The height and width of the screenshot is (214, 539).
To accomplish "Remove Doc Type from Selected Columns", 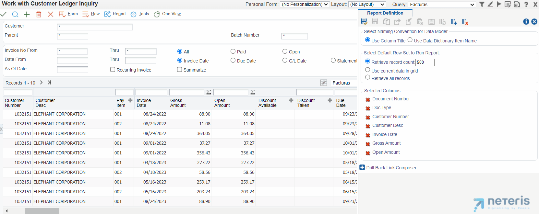I will point(368,108).
